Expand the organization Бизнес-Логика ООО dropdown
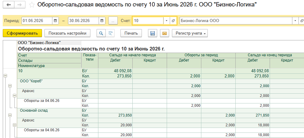304x138 pixels. tap(295, 21)
